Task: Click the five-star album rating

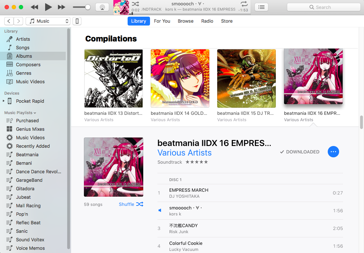Action: [197, 162]
